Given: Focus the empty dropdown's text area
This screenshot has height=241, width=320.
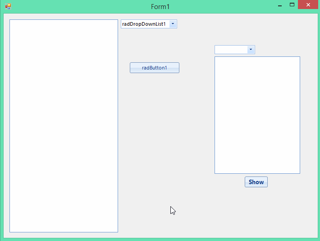Looking at the screenshot, I should pyautogui.click(x=231, y=50).
